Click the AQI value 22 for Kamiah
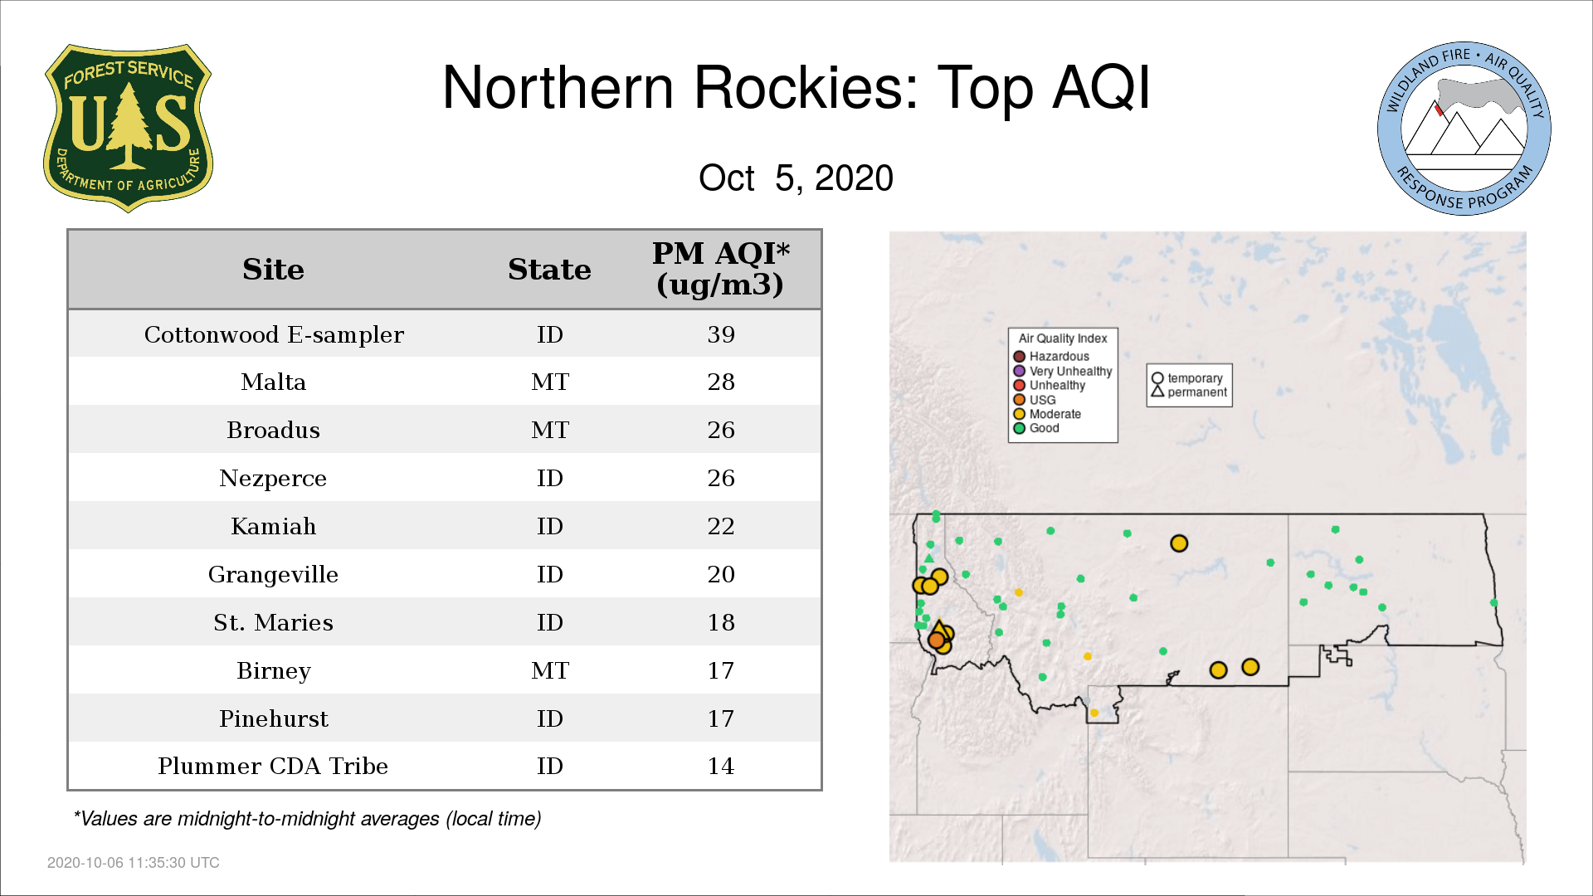 [721, 526]
